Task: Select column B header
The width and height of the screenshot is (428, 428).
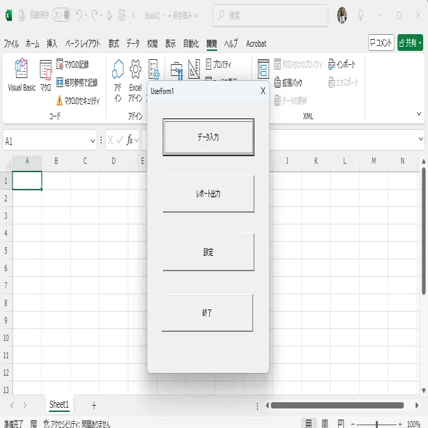Action: coord(56,161)
